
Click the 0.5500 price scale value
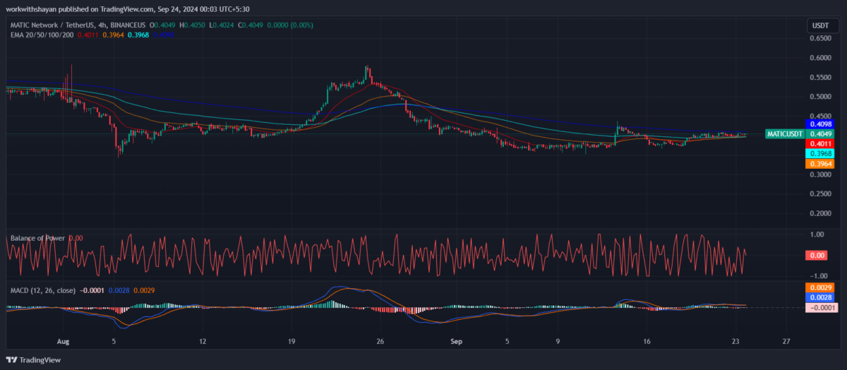[822, 77]
